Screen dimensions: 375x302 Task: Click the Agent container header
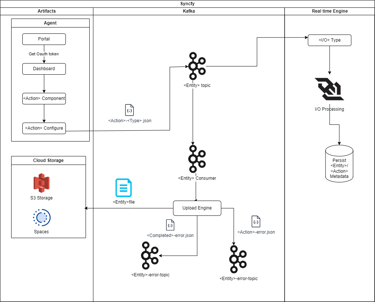point(51,23)
